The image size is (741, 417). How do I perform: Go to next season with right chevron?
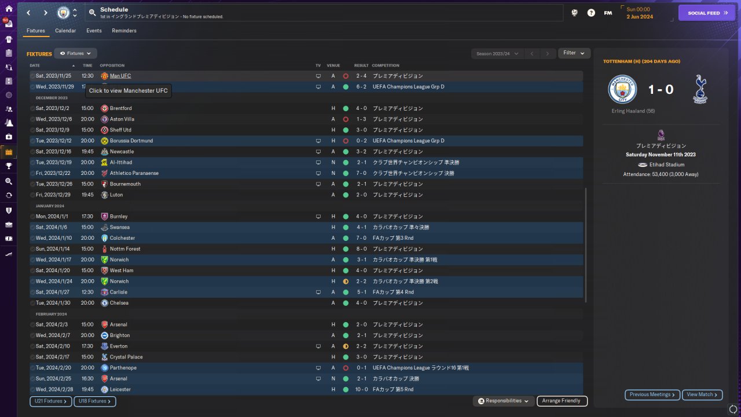(548, 54)
